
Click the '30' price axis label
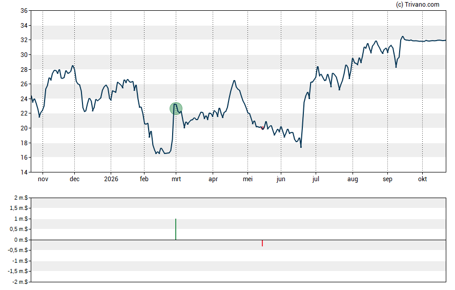[x=24, y=55]
